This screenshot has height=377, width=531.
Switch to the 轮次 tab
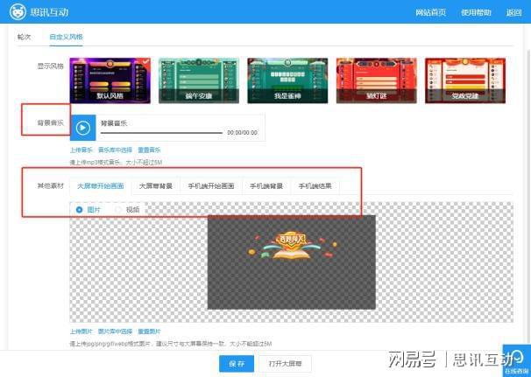coord(24,38)
